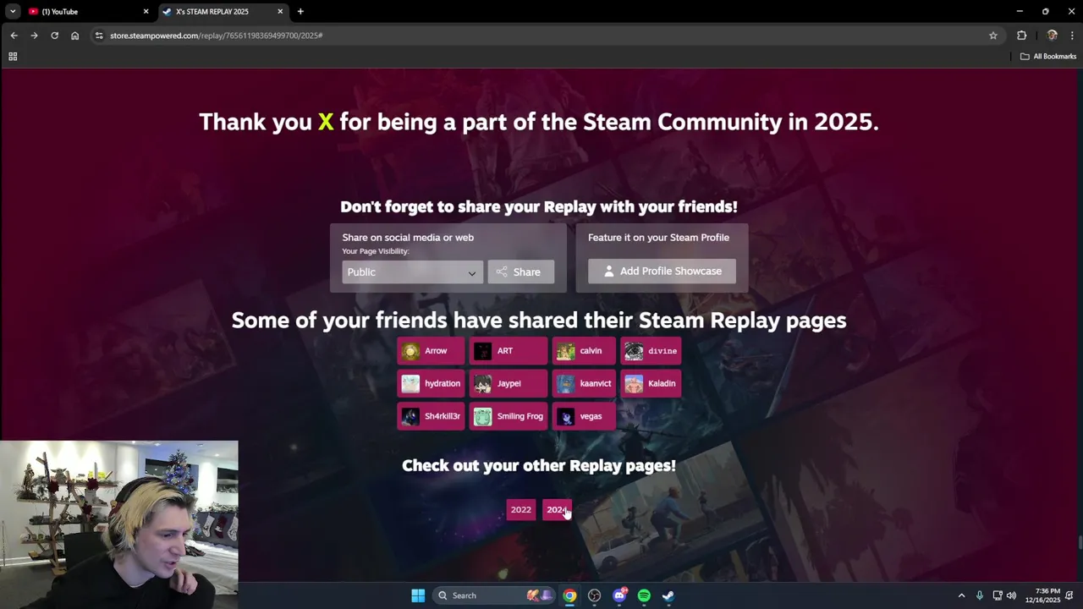Click the address bar URL

click(x=217, y=36)
